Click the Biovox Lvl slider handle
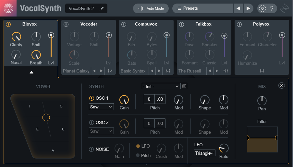293x167 pixels. pyautogui.click(x=51, y=35)
